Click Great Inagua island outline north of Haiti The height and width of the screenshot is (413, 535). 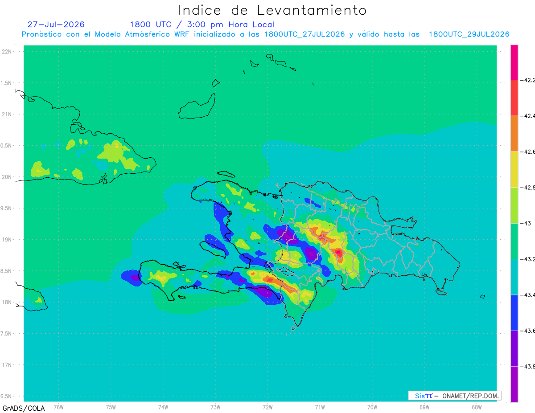[197, 107]
